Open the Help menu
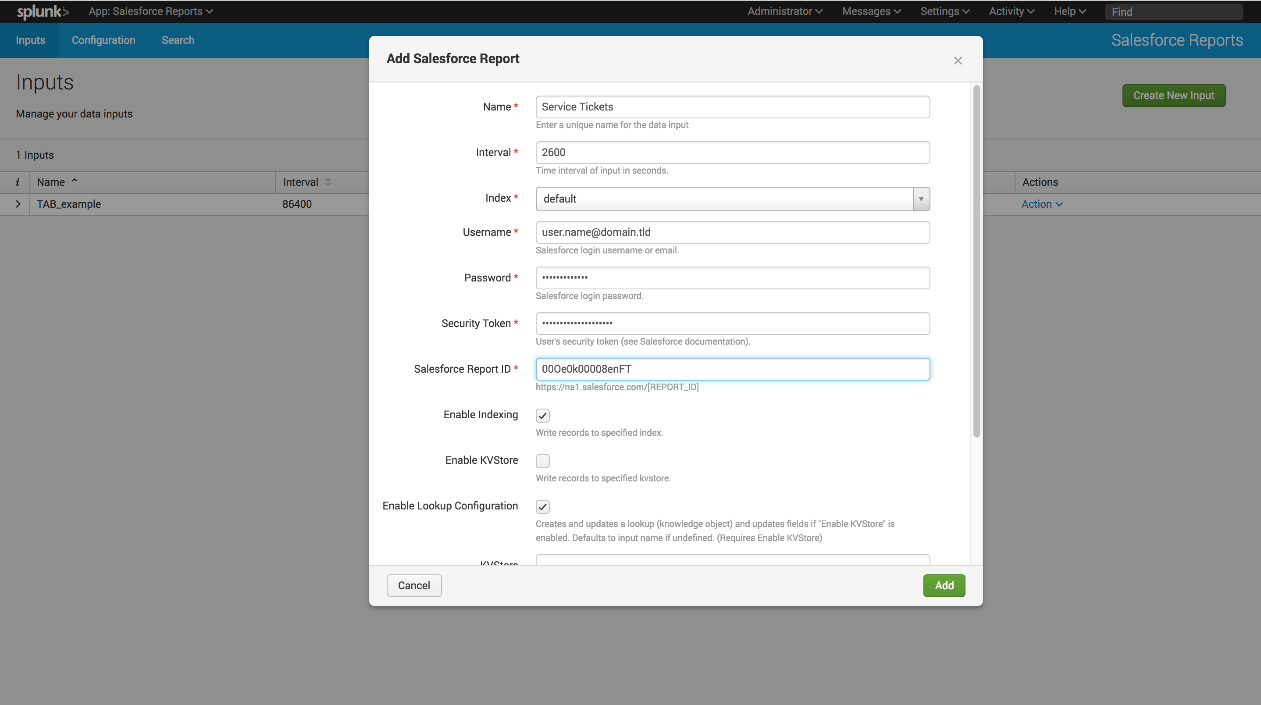This screenshot has width=1261, height=705. [1070, 11]
